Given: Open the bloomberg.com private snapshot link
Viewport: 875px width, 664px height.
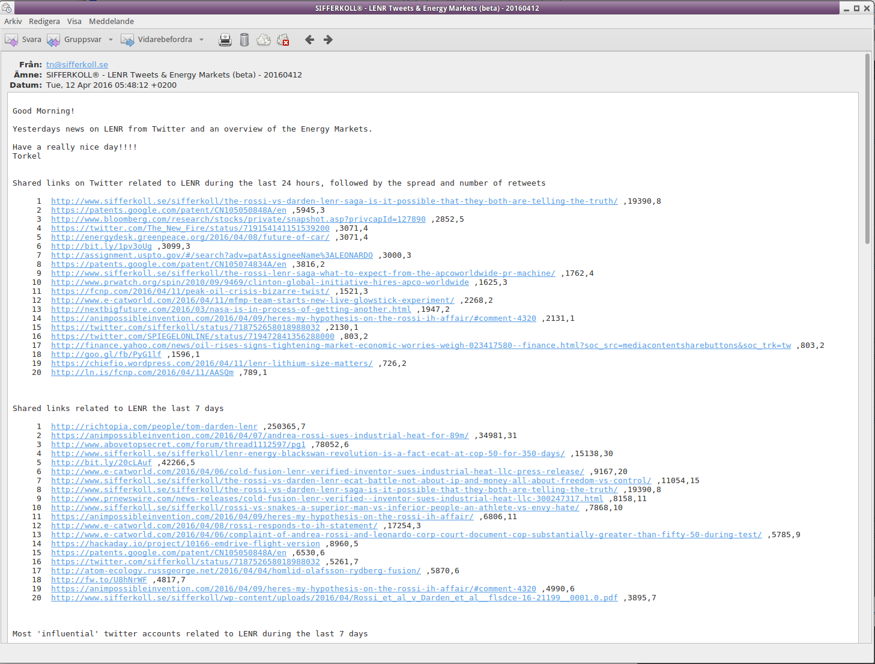Looking at the screenshot, I should click(238, 219).
